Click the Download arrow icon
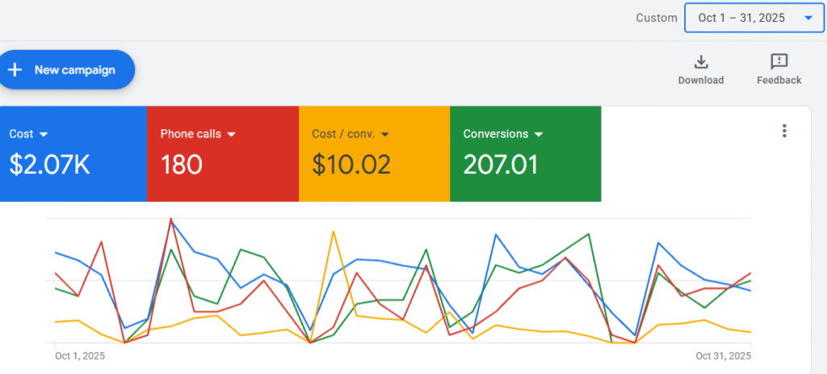The image size is (827, 374). [x=701, y=62]
